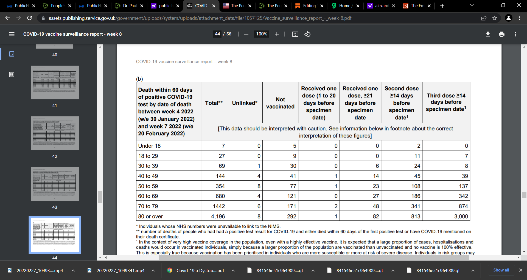Screen dimensions: 527x280
Task: Click the horizontal document scrollbar
Action: click(x=314, y=257)
